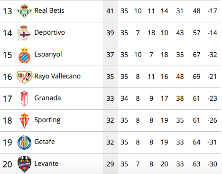Select the Sporting team name
The height and width of the screenshot is (174, 222).
click(47, 120)
